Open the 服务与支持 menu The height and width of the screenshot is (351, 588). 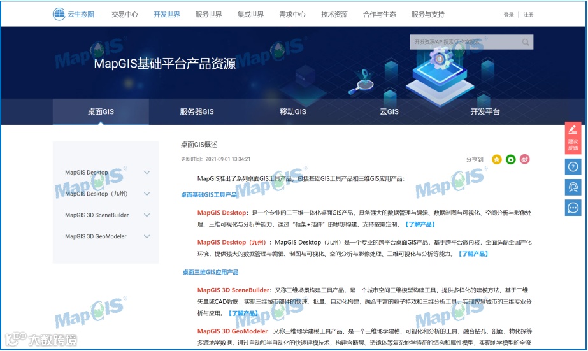[428, 15]
